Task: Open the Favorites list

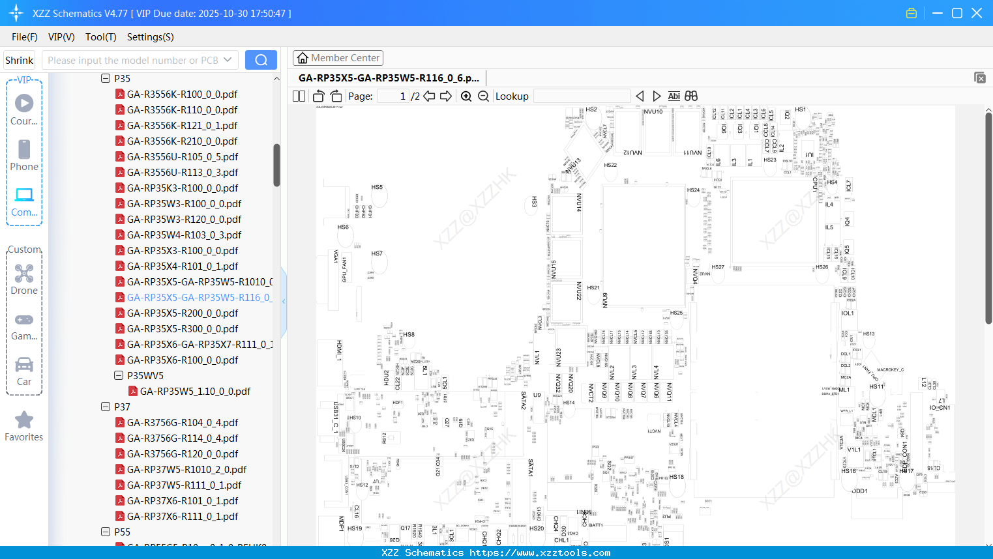Action: point(24,426)
